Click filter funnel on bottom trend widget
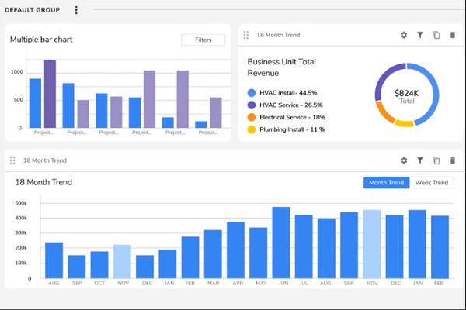This screenshot has width=466, height=310. pyautogui.click(x=419, y=160)
